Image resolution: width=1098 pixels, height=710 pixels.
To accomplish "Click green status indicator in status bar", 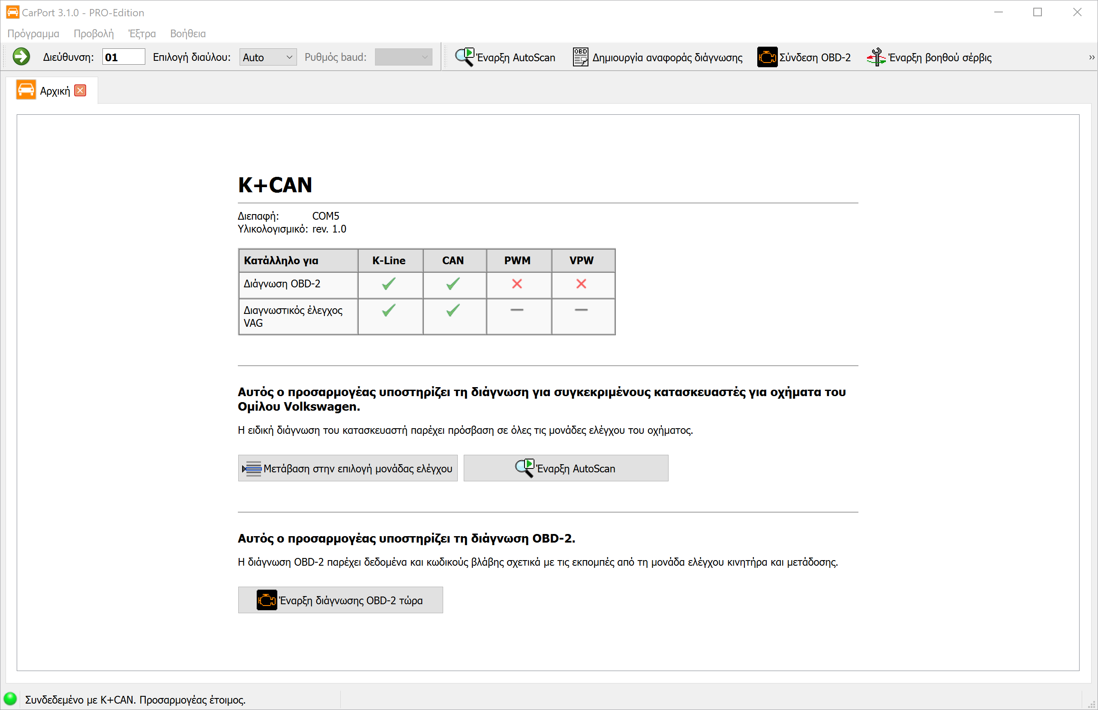I will point(10,698).
